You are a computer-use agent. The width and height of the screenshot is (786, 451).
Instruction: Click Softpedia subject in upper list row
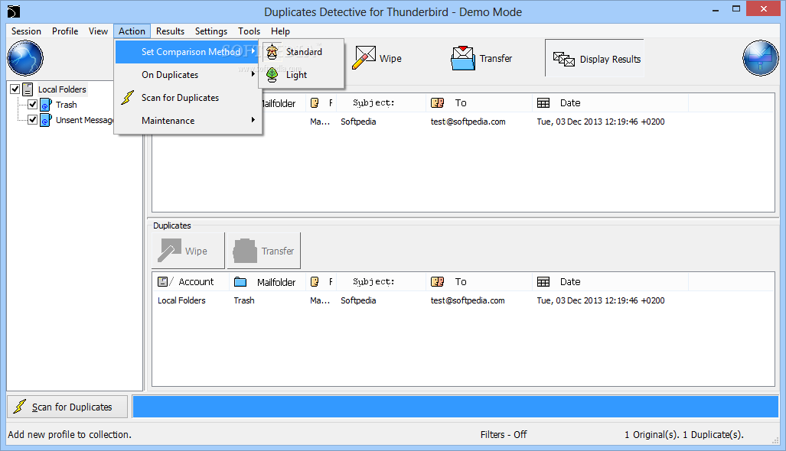pyautogui.click(x=358, y=122)
